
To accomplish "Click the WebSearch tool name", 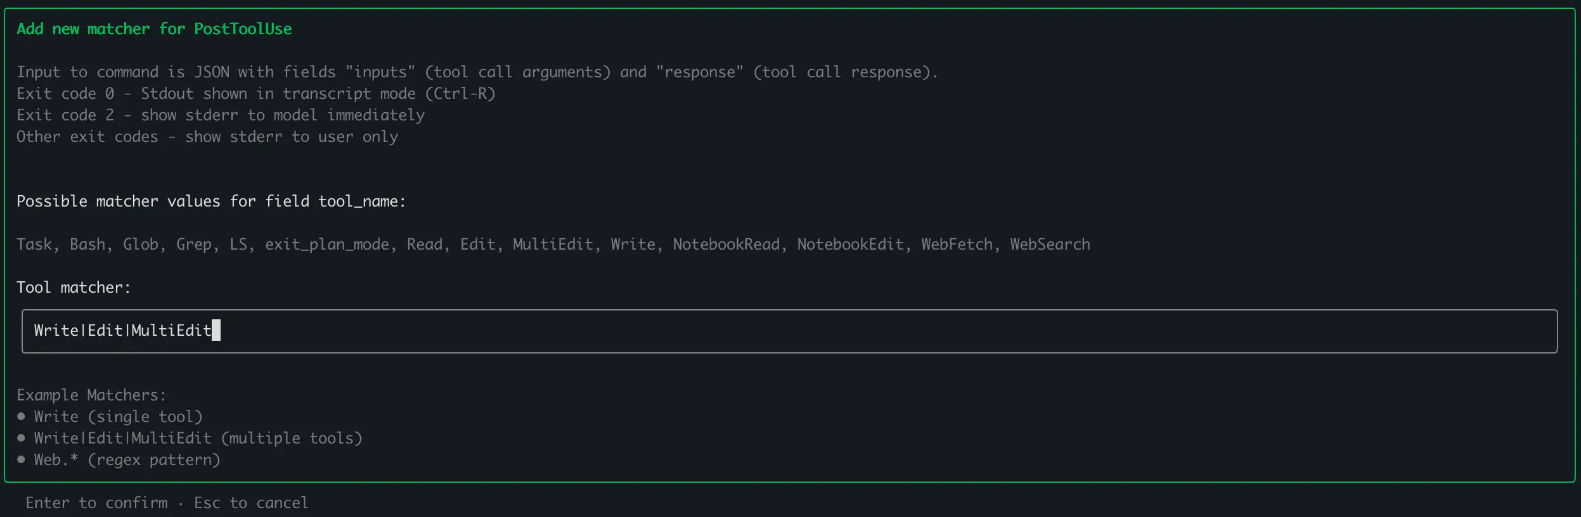I will (x=1050, y=245).
